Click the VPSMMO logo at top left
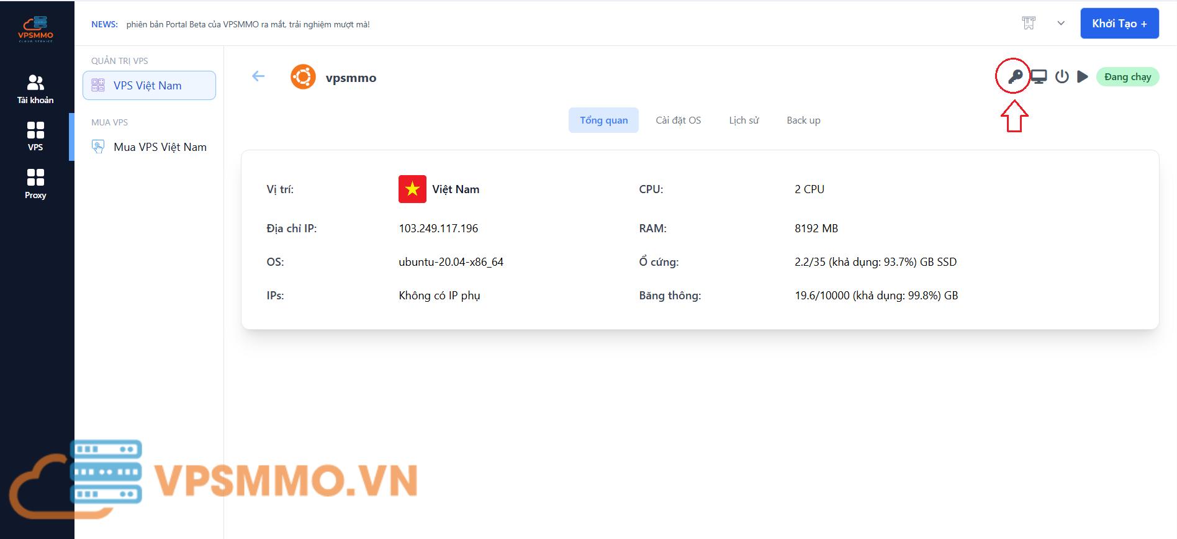The height and width of the screenshot is (539, 1177). point(35,29)
